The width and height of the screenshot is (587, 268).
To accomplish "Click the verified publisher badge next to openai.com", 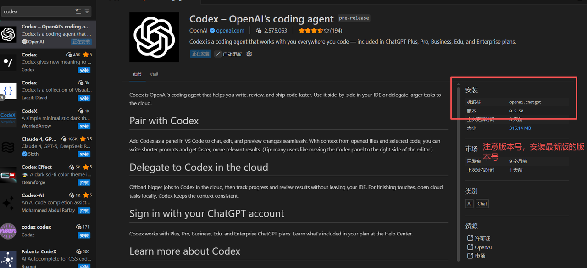I will [x=212, y=31].
